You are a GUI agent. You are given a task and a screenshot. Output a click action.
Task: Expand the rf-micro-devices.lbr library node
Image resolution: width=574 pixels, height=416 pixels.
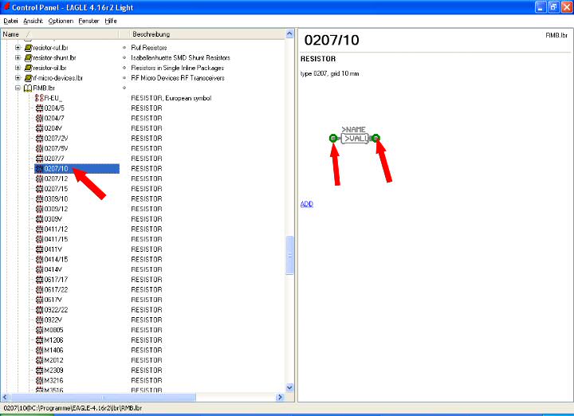(18, 78)
